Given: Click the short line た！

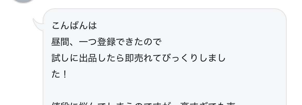Looking at the screenshot, I should [x=59, y=74].
